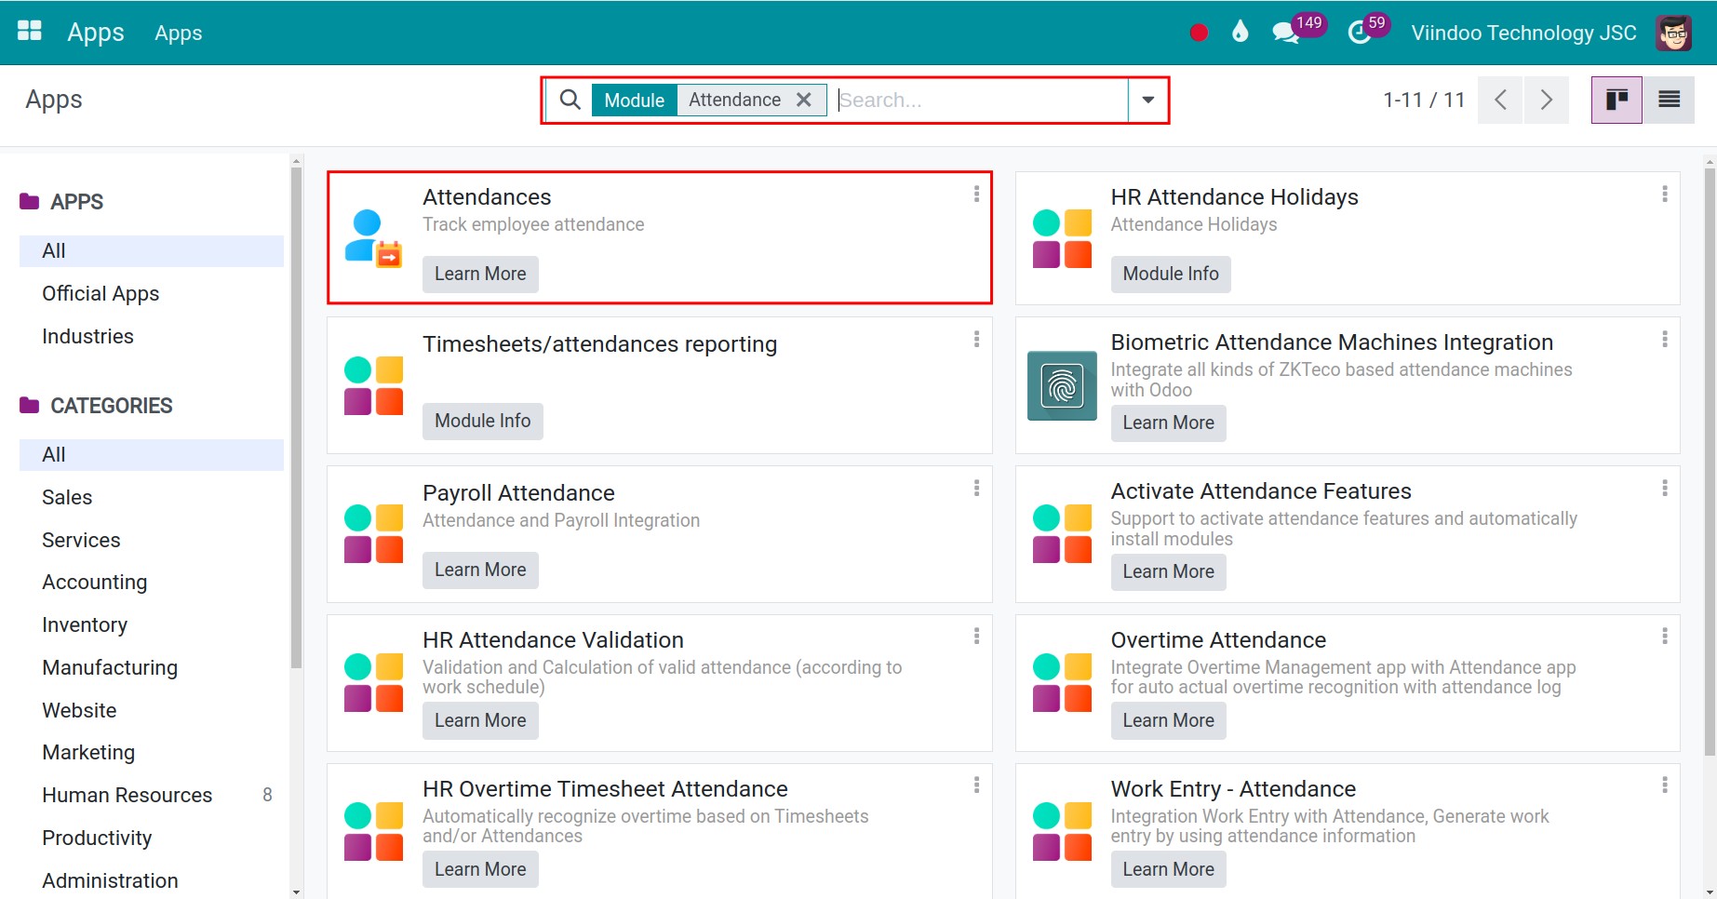Viewport: 1717px width, 899px height.
Task: Select All under CATEGORIES section
Action: coord(151,454)
